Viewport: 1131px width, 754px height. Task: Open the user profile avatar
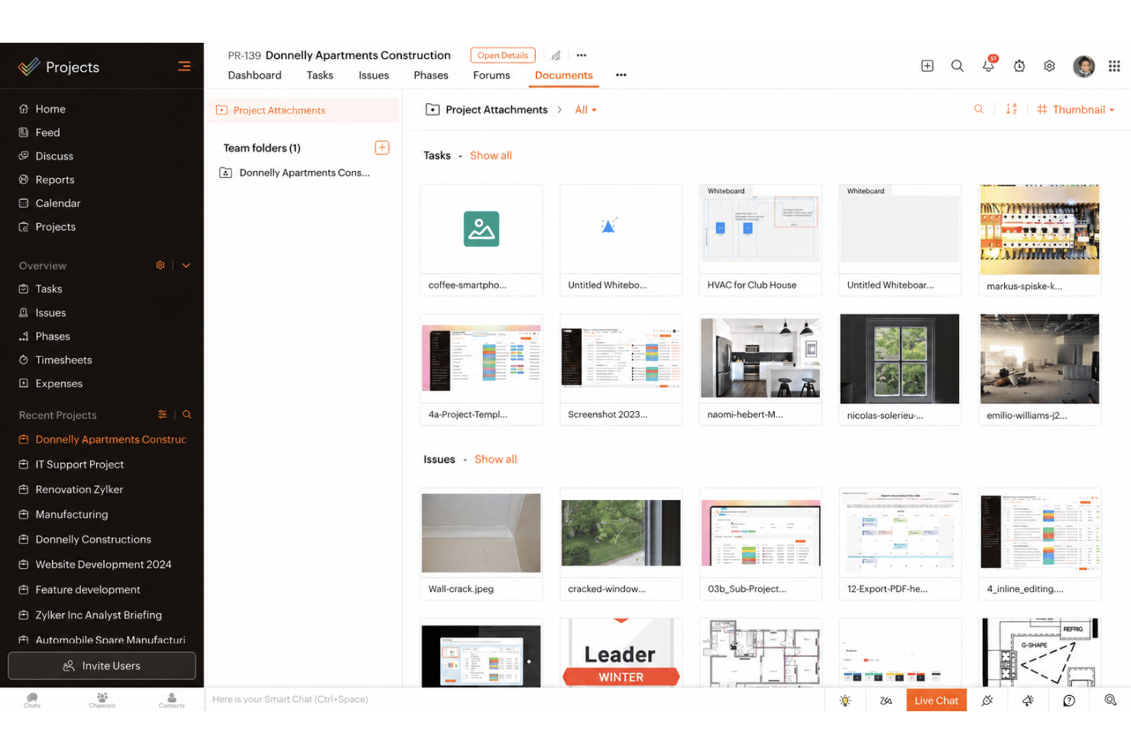(1084, 66)
